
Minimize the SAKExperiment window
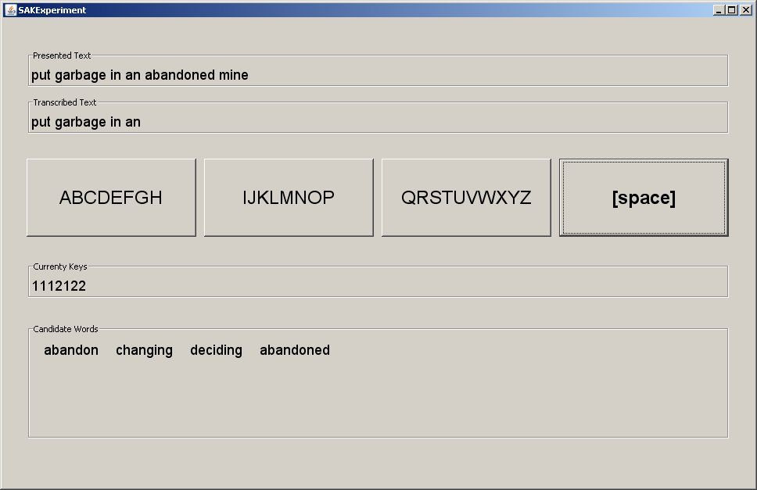click(x=719, y=10)
